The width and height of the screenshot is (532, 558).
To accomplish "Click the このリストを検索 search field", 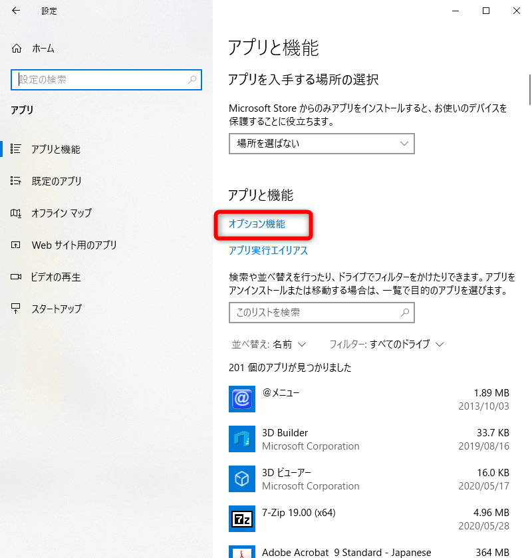I will 313,312.
